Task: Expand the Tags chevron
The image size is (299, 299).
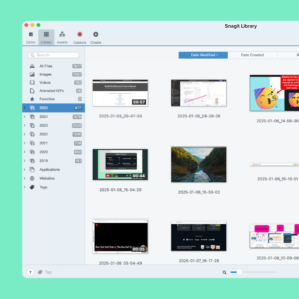Action: click(x=25, y=187)
